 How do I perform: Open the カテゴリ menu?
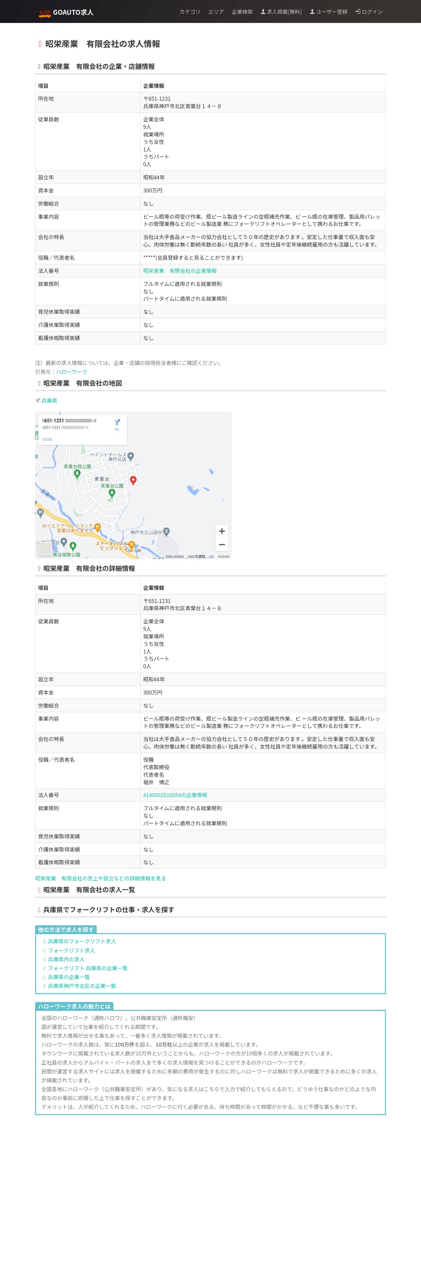point(190,12)
